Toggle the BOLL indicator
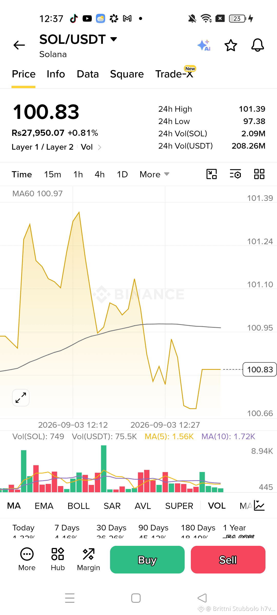This screenshot has height=615, width=277. click(x=78, y=506)
